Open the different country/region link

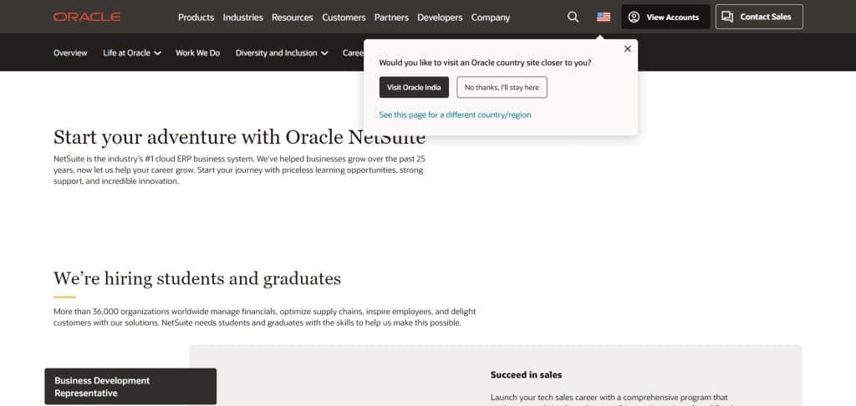coord(456,115)
